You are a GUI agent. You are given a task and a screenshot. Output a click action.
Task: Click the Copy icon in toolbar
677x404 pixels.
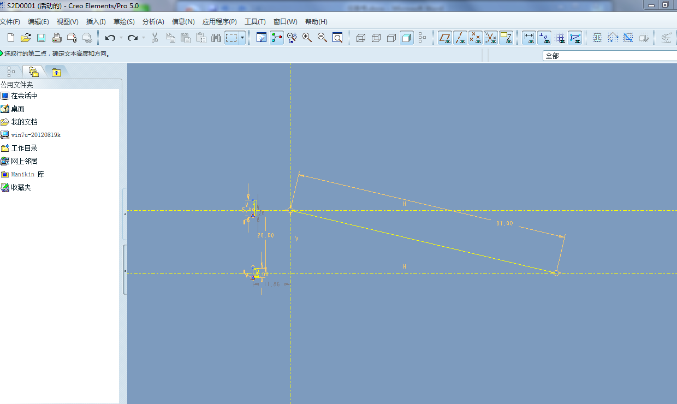coord(170,38)
